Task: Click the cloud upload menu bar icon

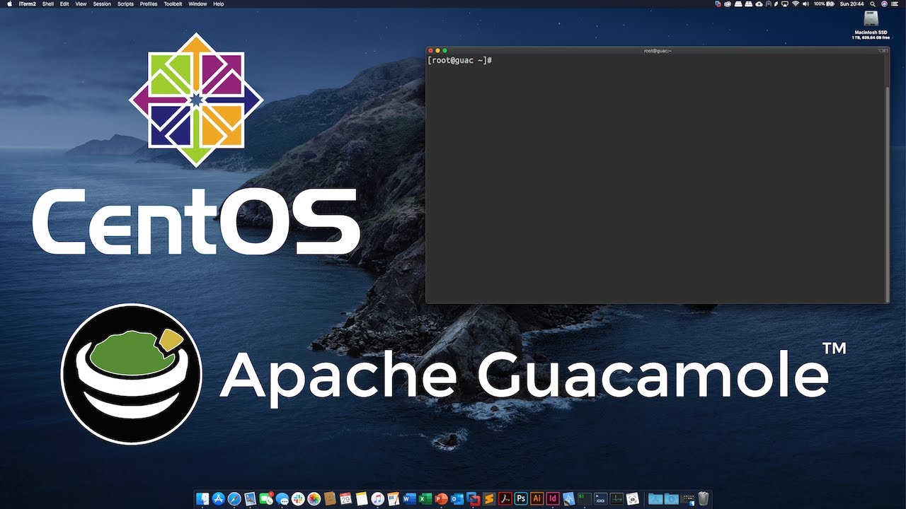Action: 759,4
